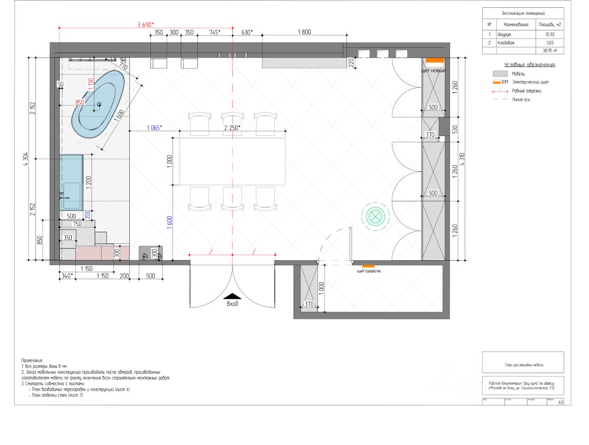
Task: Click the "Площадь, м2" column header
Action: click(550, 24)
